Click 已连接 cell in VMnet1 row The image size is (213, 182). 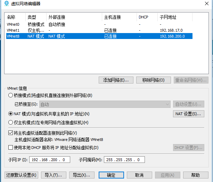click(x=110, y=30)
